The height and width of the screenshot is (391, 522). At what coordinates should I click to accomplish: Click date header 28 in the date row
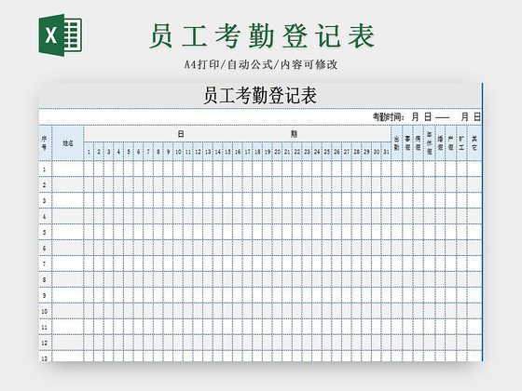click(356, 152)
